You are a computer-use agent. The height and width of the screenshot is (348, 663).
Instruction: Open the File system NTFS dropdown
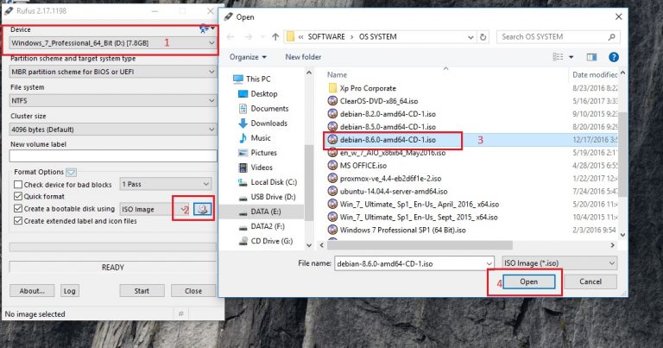tap(113, 101)
